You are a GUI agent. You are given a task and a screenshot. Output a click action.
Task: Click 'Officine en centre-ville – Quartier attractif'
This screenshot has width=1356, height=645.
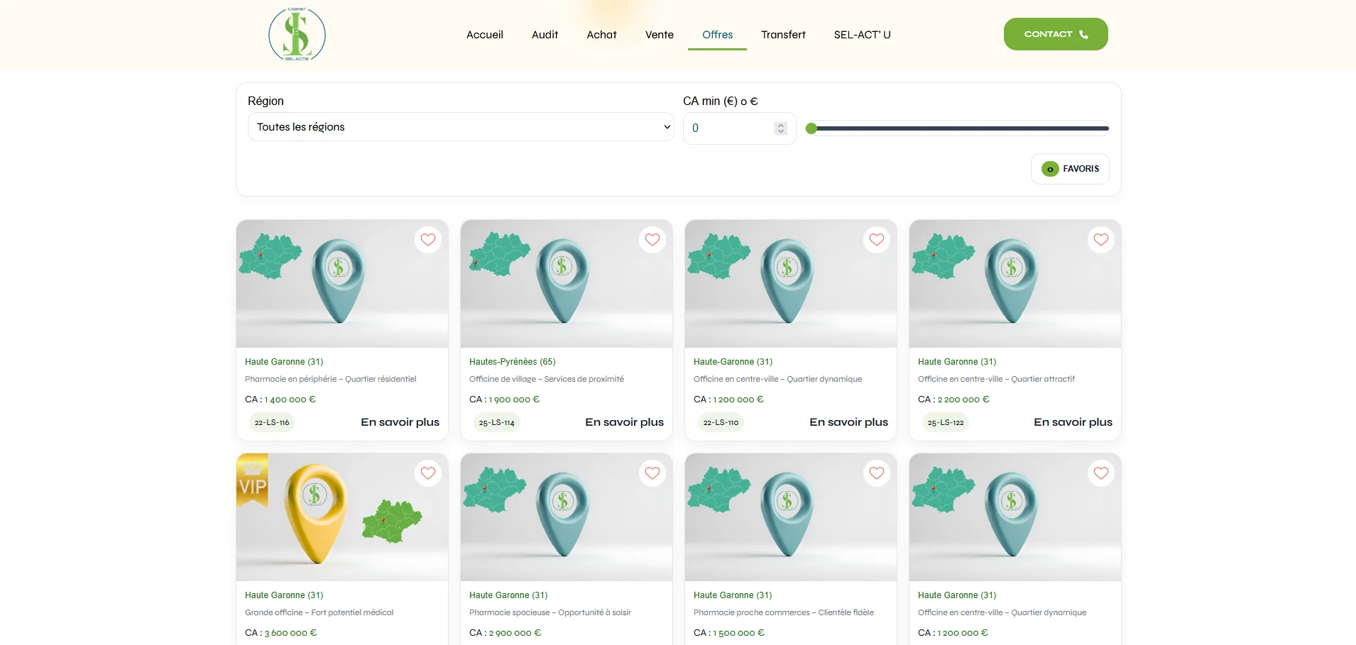coord(996,379)
